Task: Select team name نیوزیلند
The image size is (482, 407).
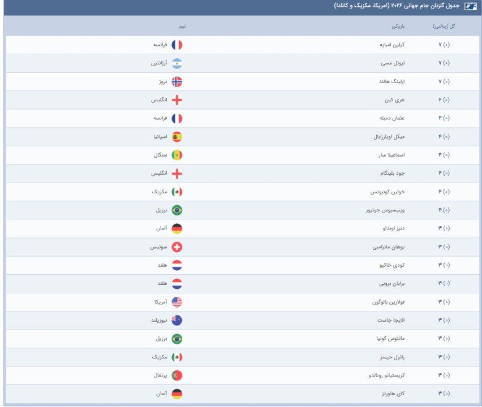Action: 159,320
